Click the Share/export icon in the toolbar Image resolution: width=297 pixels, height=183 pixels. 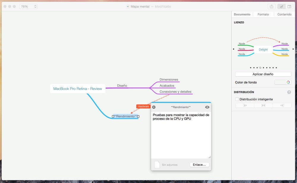tap(271, 6)
